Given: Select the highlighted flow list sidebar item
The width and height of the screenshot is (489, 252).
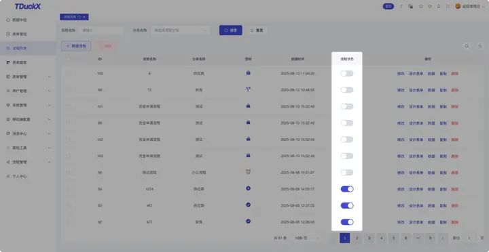Looking at the screenshot, I should [x=28, y=48].
